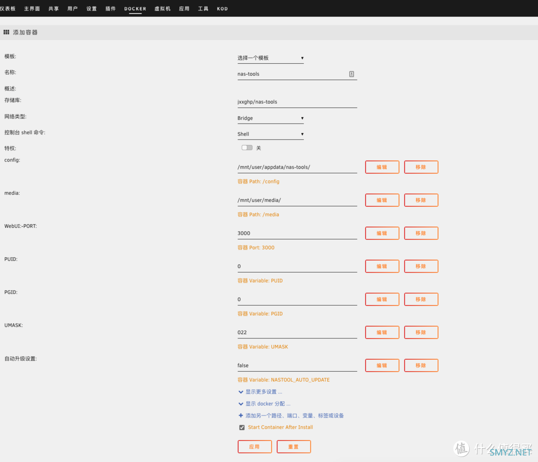Click 编辑 for the config path
The image size is (538, 462).
[x=382, y=167]
